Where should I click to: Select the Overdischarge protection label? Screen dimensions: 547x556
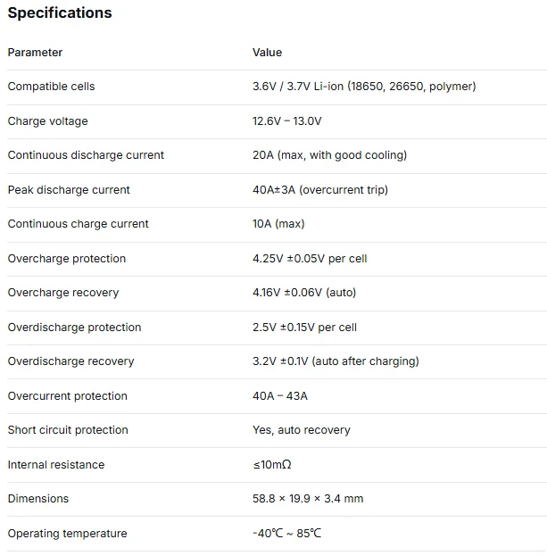pos(74,328)
